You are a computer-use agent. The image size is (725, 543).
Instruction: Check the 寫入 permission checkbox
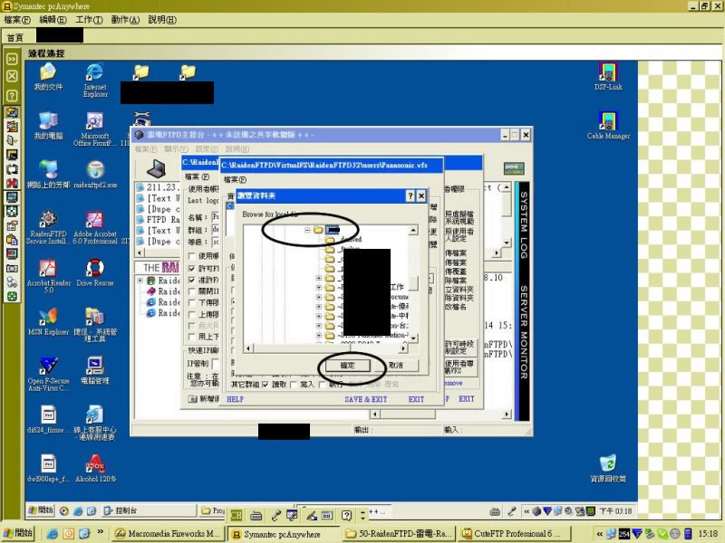[x=293, y=384]
